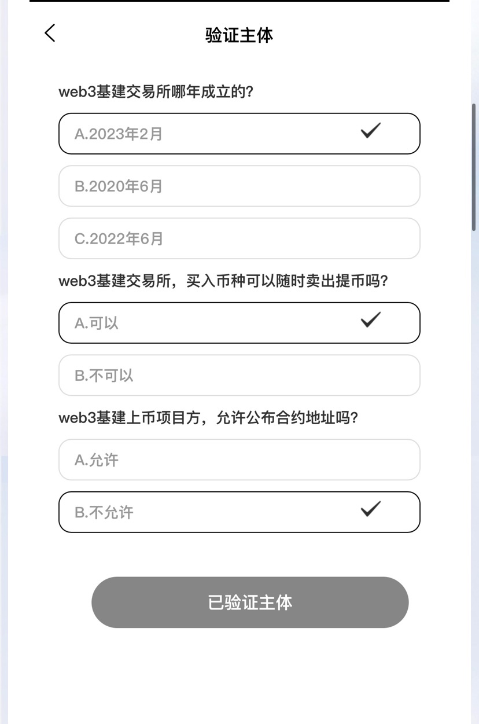Viewport: 479px width, 724px height.
Task: Click the checkmark on A.2023年2月
Action: point(370,131)
